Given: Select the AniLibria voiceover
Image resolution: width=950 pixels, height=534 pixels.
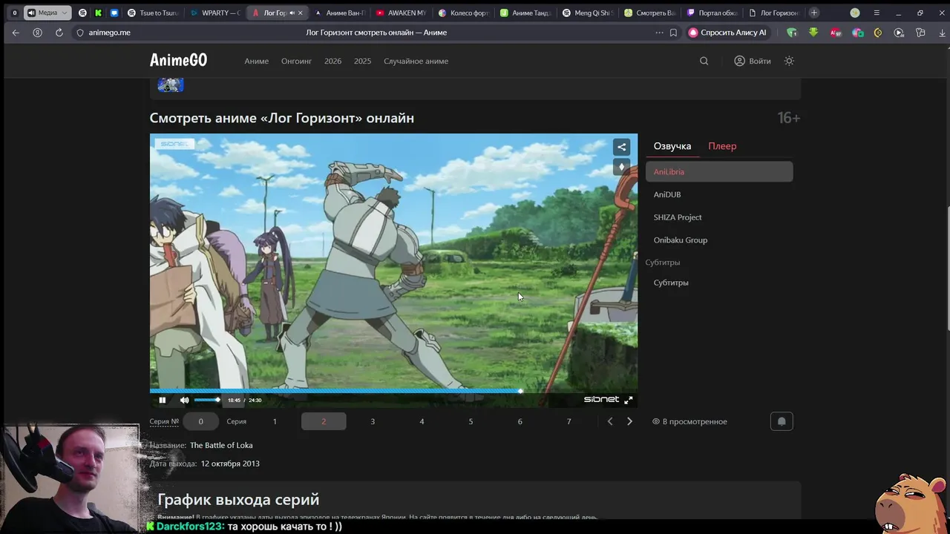Looking at the screenshot, I should pyautogui.click(x=719, y=171).
